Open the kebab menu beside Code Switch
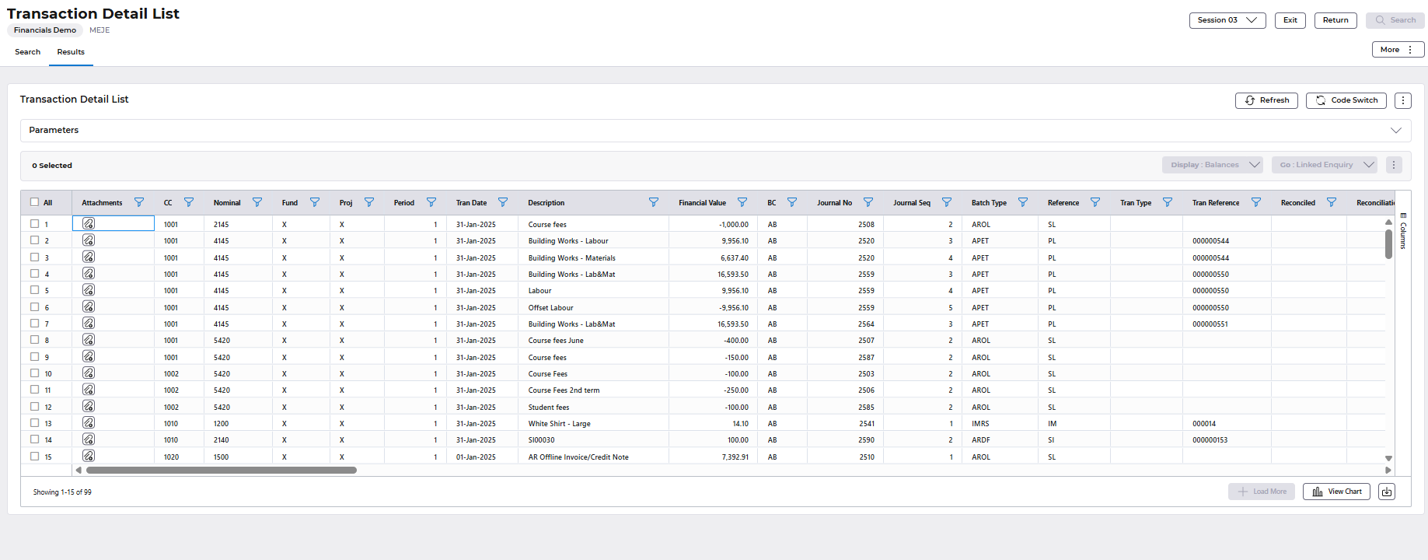Viewport: 1428px width, 560px height. (1403, 100)
